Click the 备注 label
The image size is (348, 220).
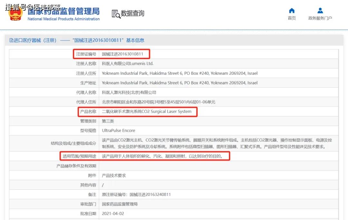92,195
